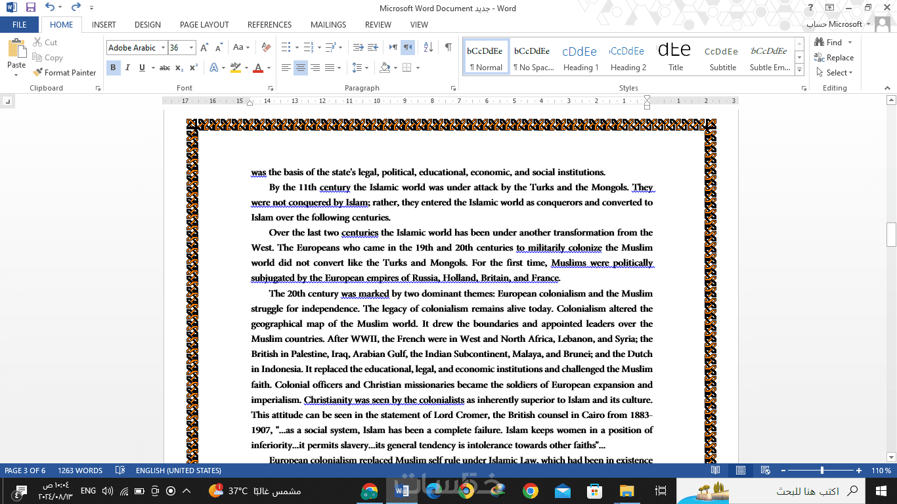The image size is (897, 504).
Task: Click the Increase Indent icon
Action: pyautogui.click(x=372, y=47)
